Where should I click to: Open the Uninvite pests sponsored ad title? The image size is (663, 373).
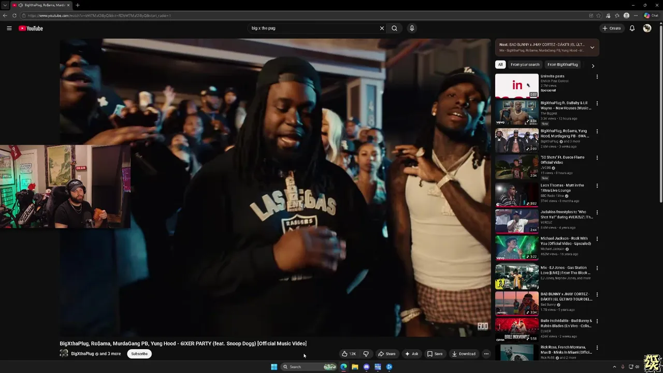tap(552, 76)
